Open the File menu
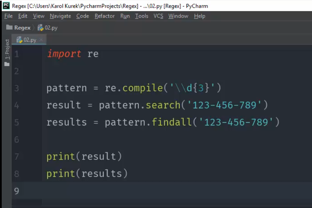This screenshot has height=208, width=312. coord(9,16)
